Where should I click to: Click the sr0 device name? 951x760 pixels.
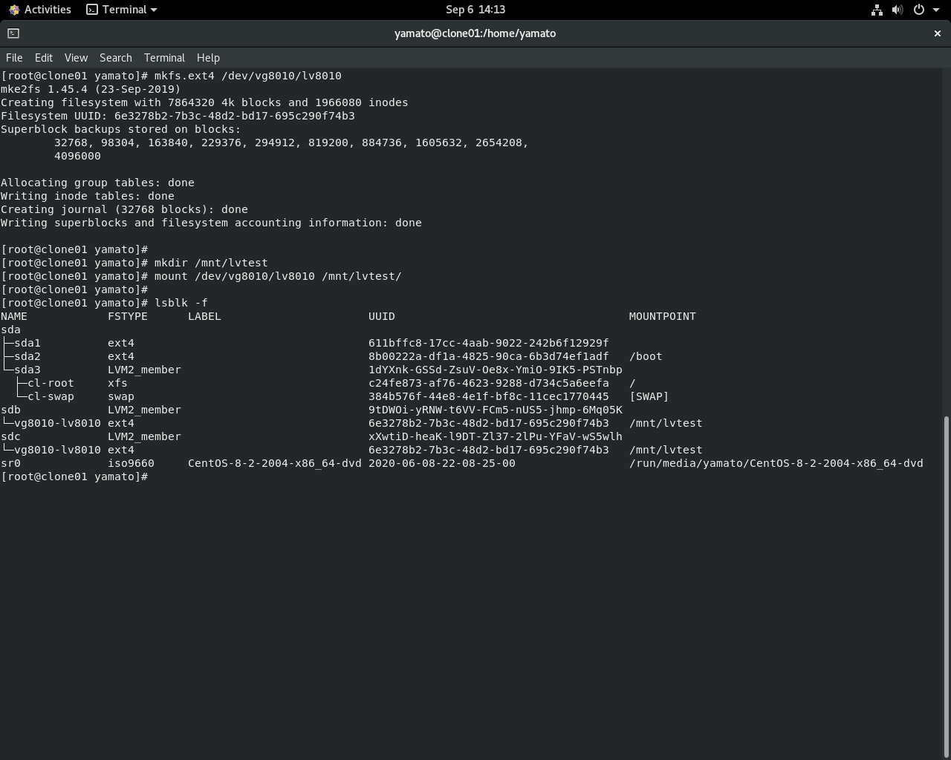coord(10,463)
